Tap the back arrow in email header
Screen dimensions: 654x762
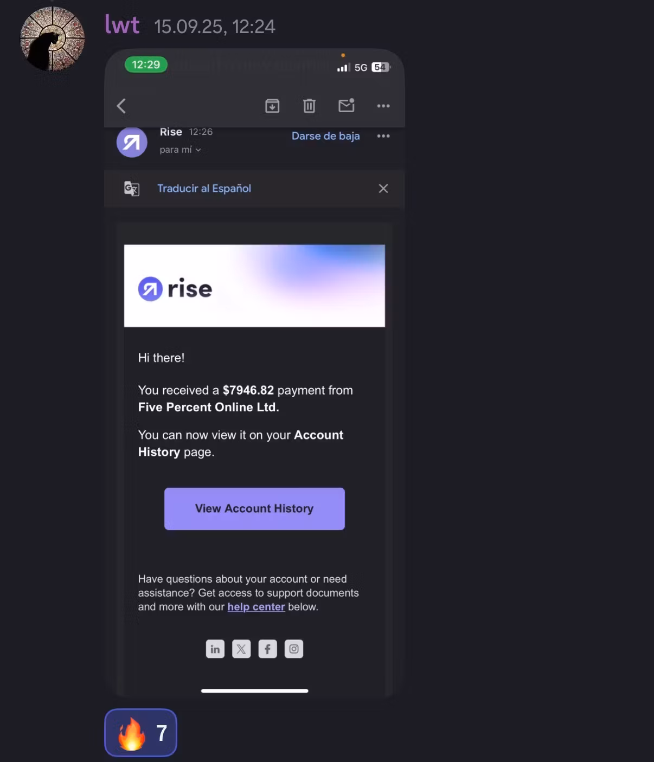(x=121, y=106)
